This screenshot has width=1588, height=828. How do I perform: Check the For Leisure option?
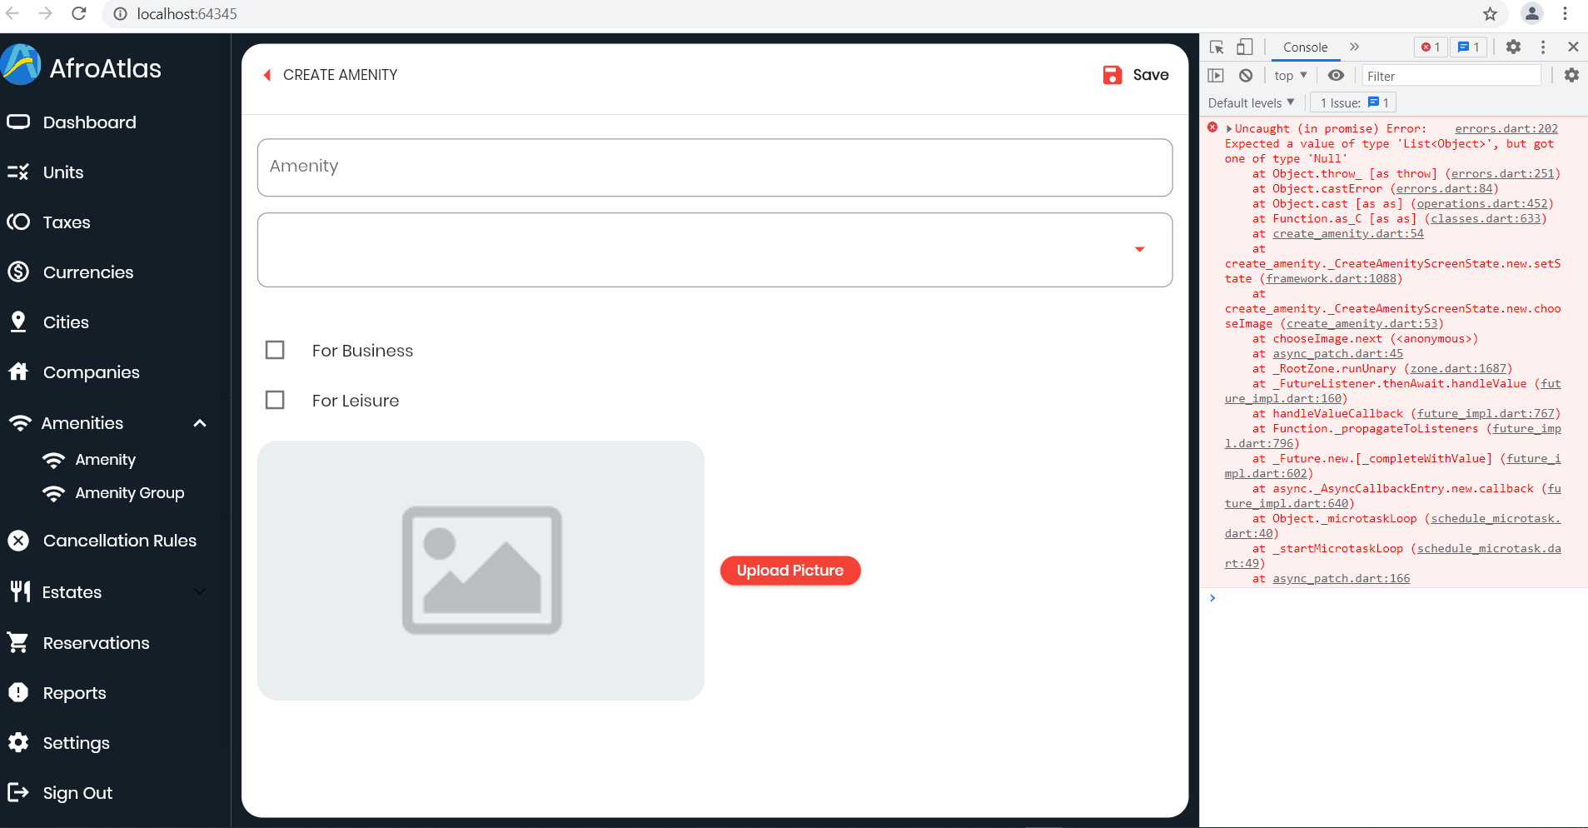pyautogui.click(x=275, y=400)
